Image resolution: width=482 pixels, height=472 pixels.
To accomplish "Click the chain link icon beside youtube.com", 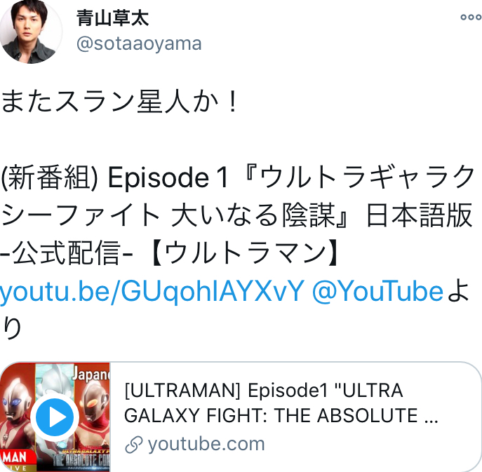I will tap(134, 445).
